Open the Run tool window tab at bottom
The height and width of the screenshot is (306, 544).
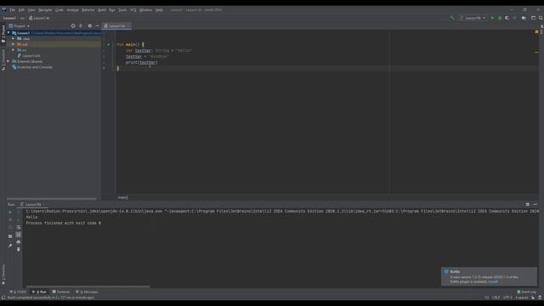[40, 292]
